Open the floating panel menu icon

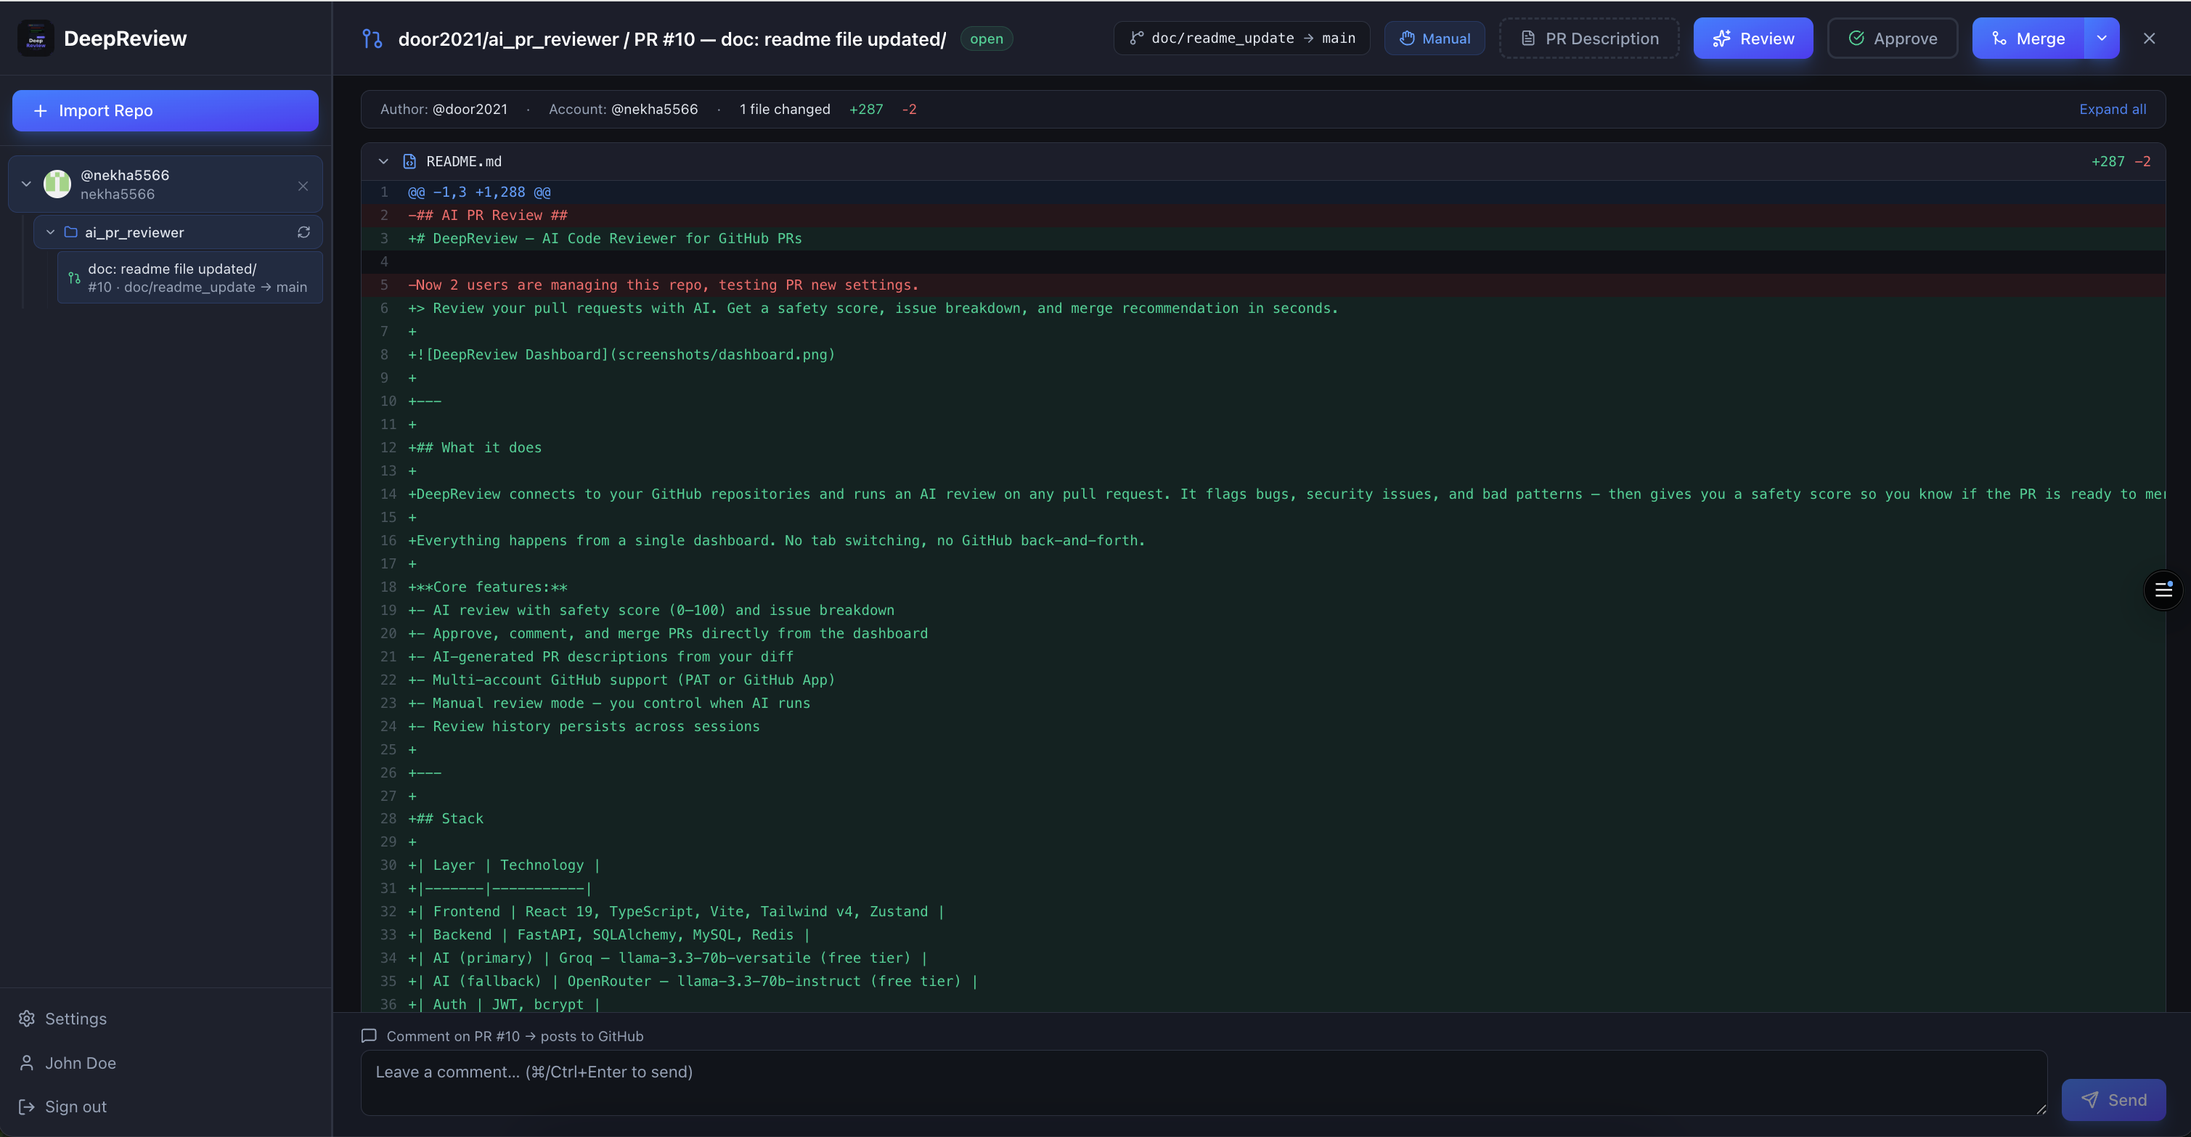(2163, 590)
